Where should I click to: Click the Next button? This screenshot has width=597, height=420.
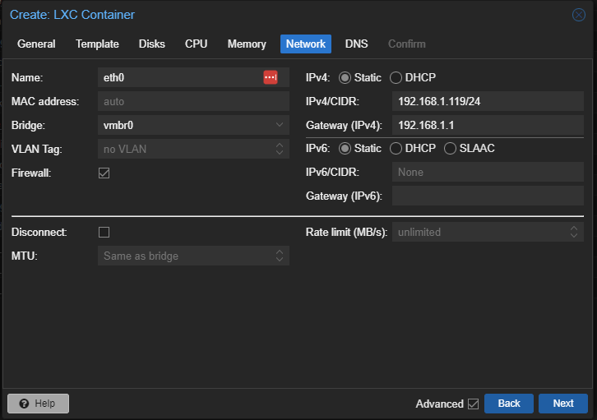point(563,404)
